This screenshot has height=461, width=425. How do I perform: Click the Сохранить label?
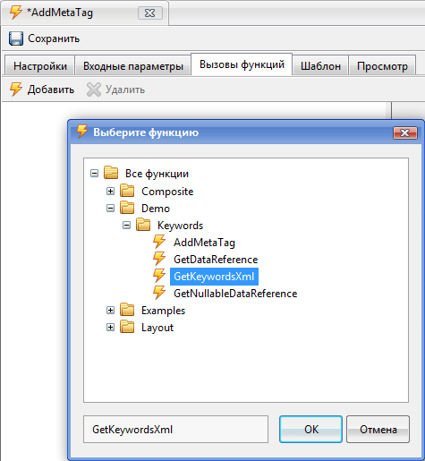tap(54, 38)
